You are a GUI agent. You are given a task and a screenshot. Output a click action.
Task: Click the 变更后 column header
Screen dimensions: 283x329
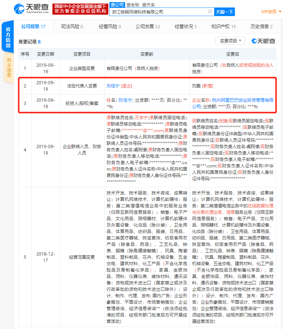(x=233, y=54)
